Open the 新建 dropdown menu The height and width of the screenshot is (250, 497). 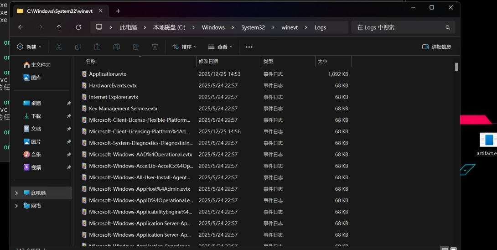tap(29, 47)
